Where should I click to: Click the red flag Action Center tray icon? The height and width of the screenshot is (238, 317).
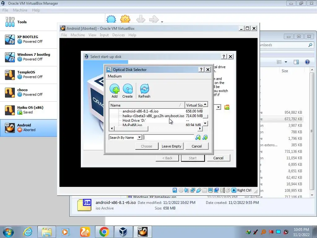[271, 232]
